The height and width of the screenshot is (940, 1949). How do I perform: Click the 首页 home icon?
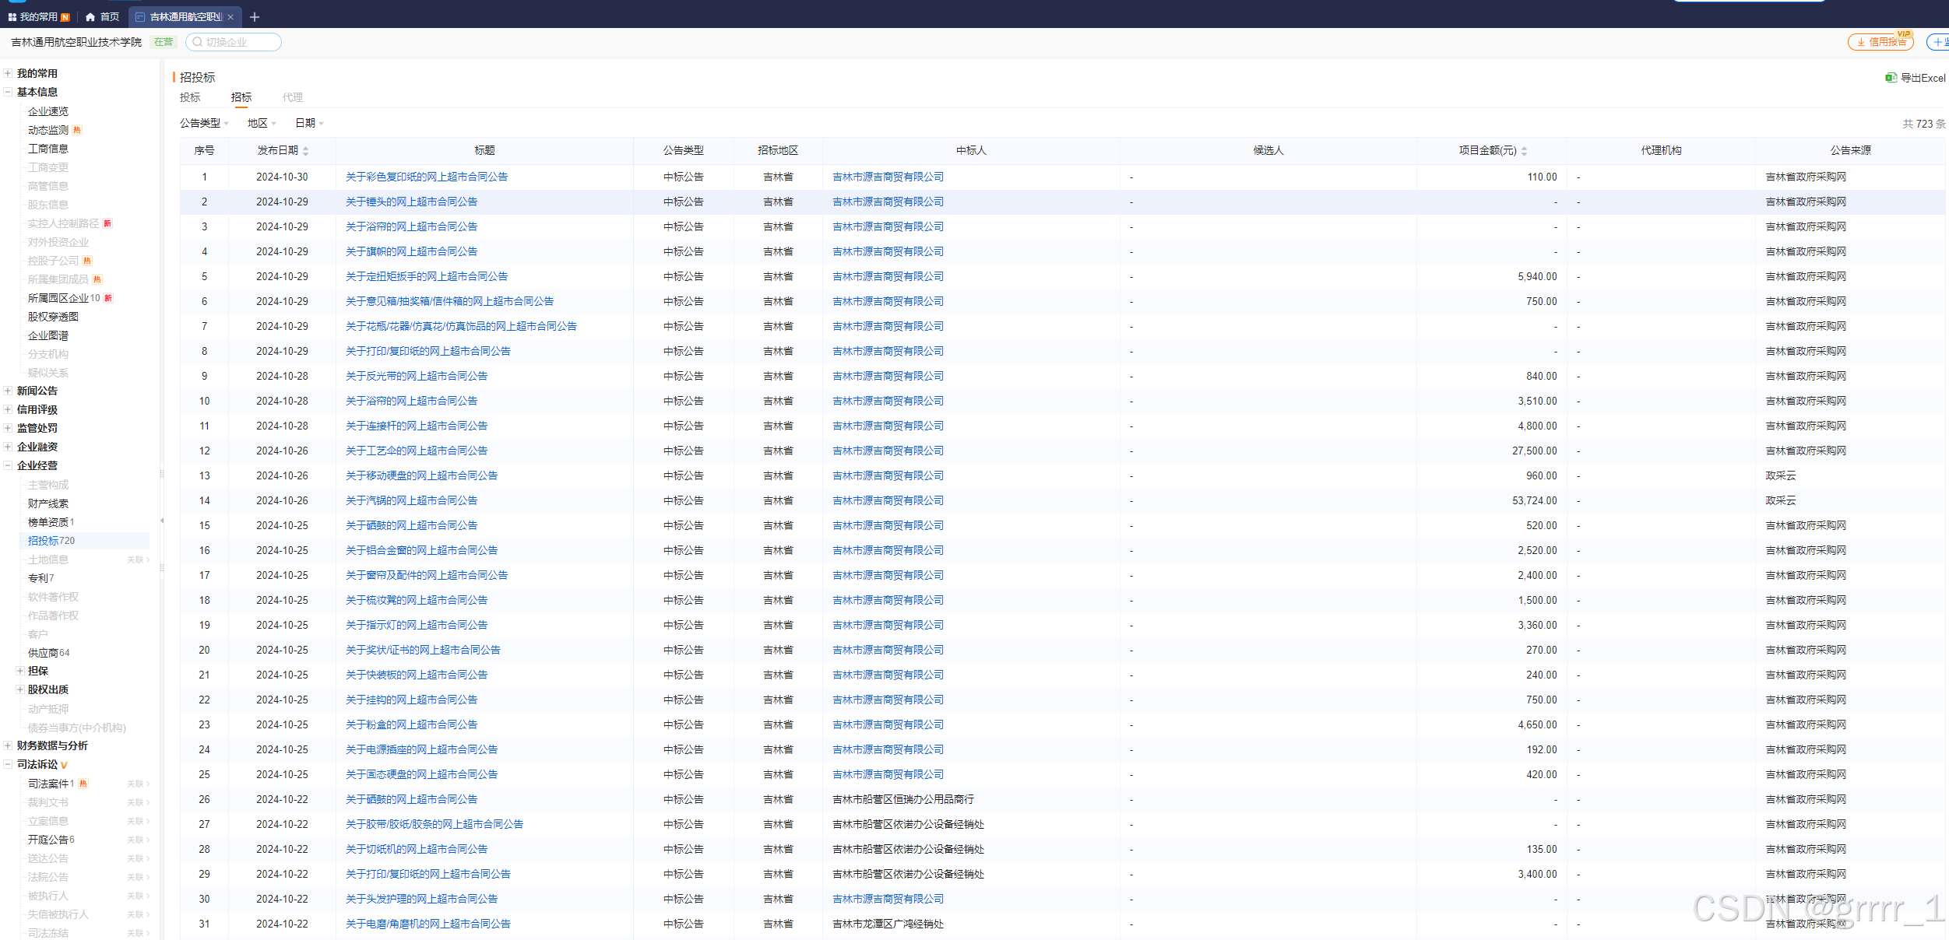pos(90,17)
